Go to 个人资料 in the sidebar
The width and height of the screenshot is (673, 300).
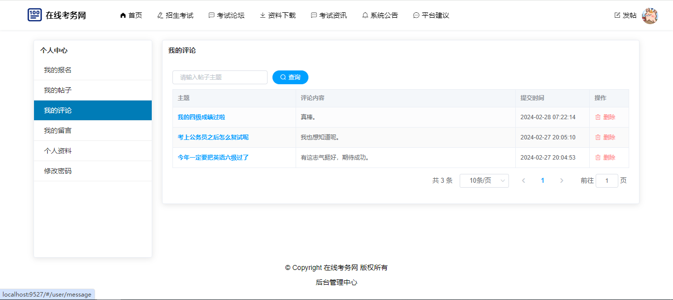coord(58,151)
